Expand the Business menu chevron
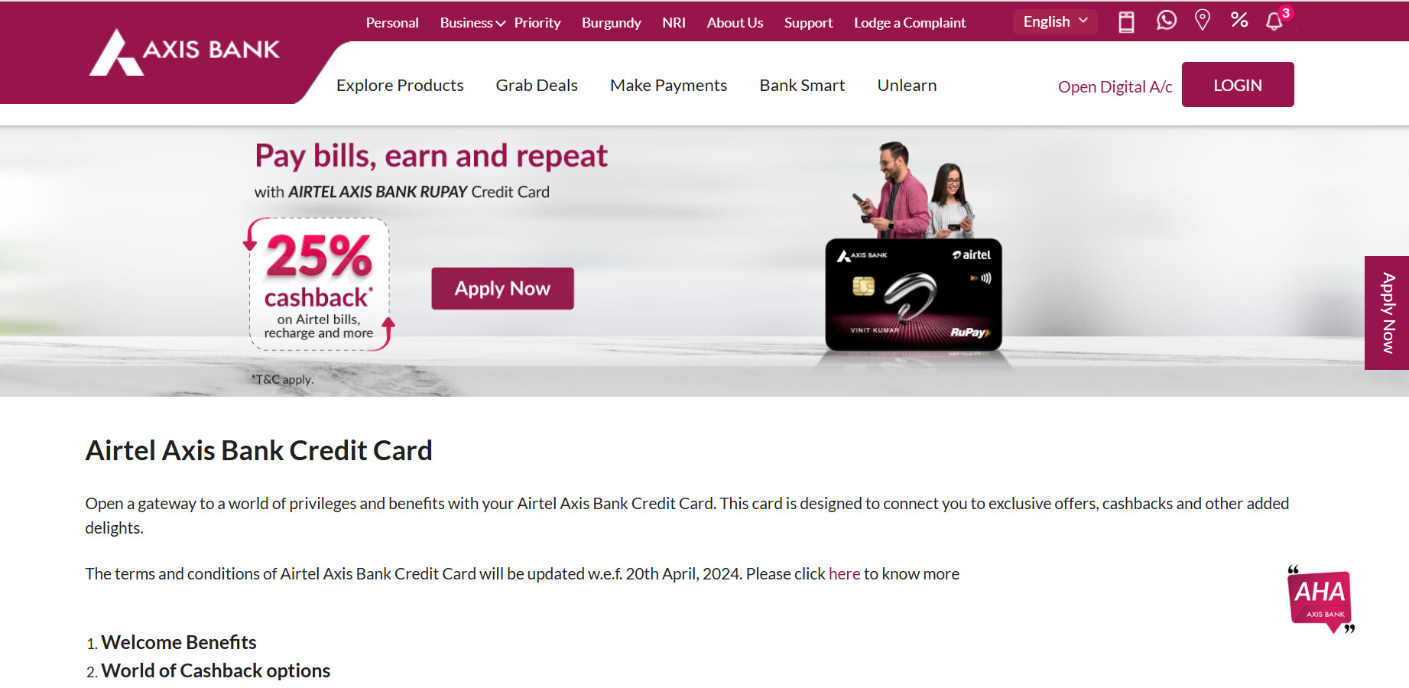The height and width of the screenshot is (688, 1409). tap(501, 24)
